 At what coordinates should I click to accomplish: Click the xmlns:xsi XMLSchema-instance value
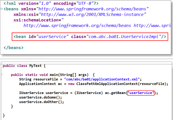pos(93,15)
